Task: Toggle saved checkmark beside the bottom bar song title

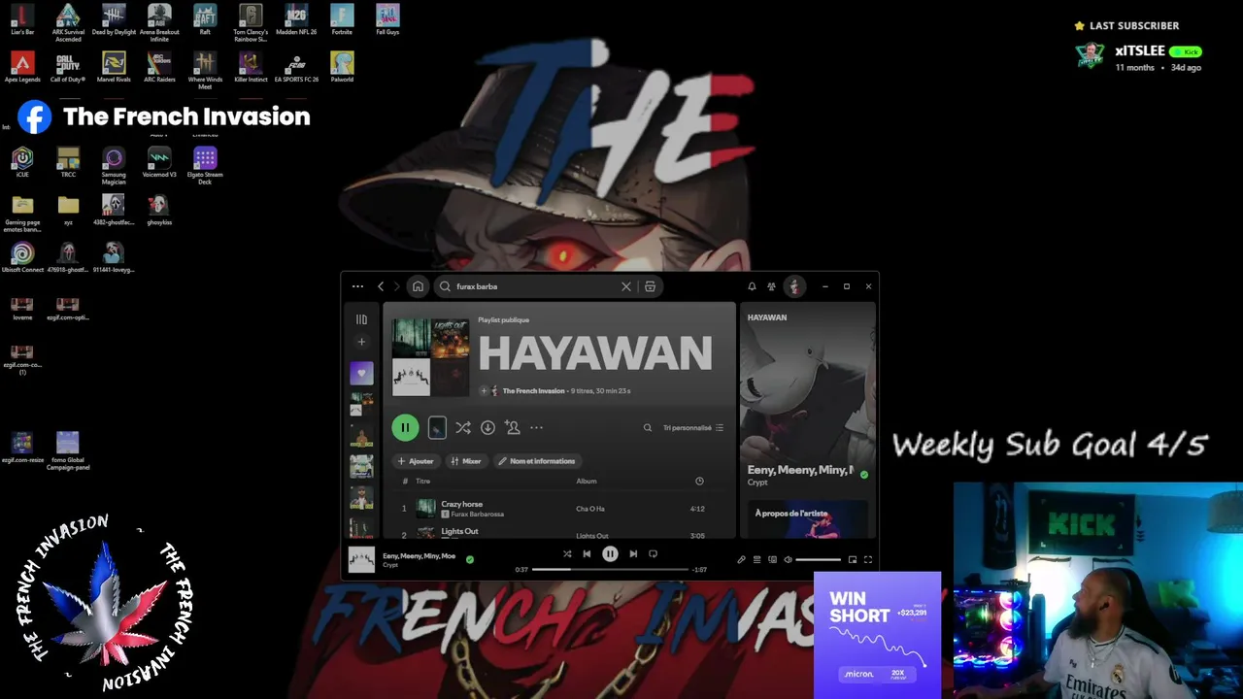Action: pos(470,559)
